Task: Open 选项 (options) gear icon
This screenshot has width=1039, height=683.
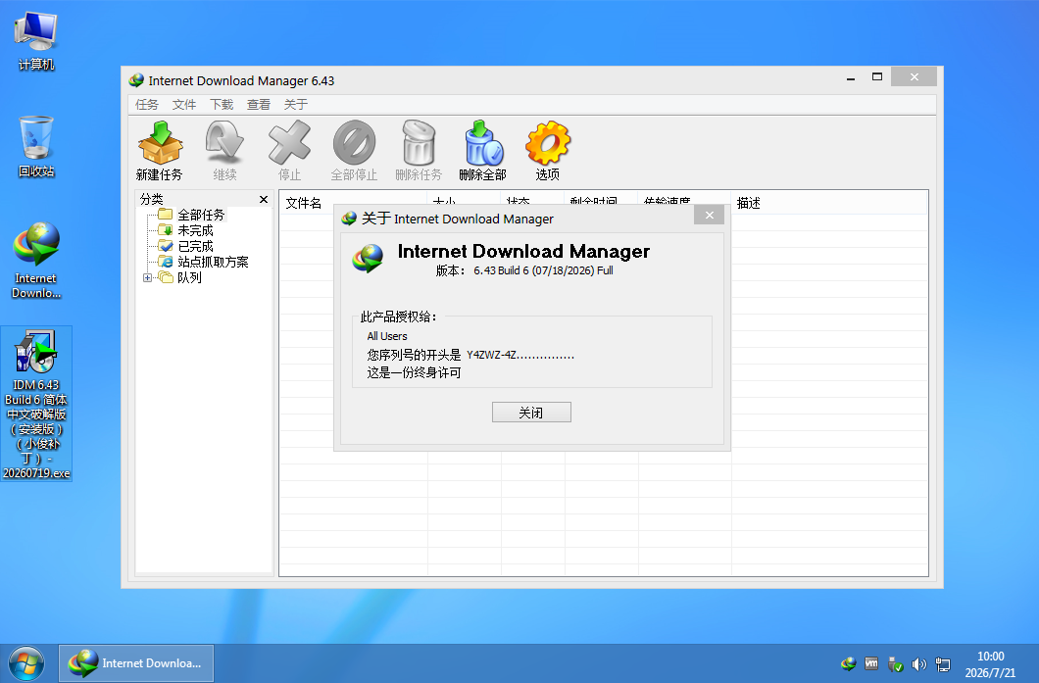Action: tap(547, 150)
